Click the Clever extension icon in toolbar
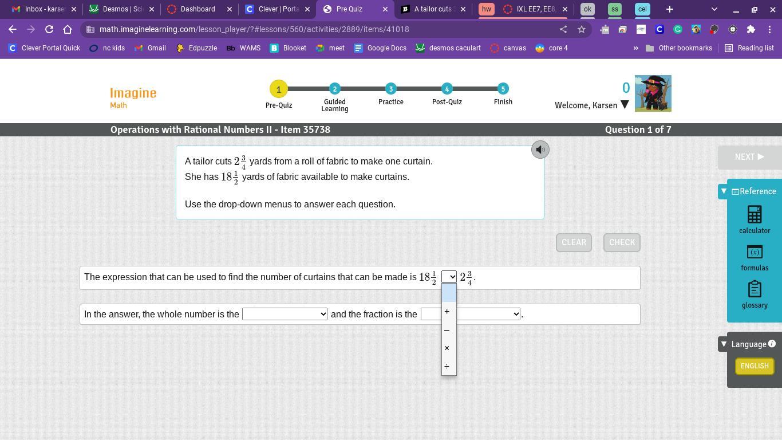The height and width of the screenshot is (440, 782). [659, 29]
